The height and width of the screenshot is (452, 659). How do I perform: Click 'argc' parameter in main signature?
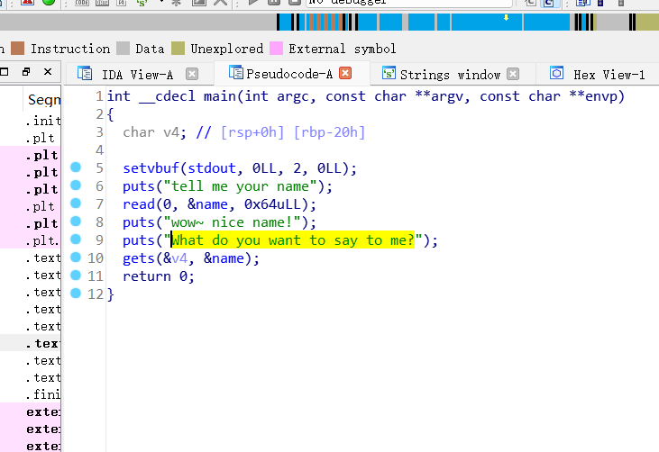coord(292,96)
